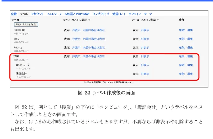Delete the Priority label
The height and width of the screenshot is (139, 213).
pos(182,48)
